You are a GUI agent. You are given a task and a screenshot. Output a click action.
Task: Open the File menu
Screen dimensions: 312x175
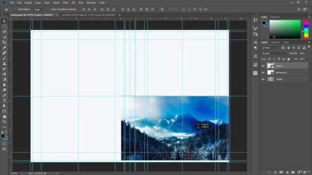tap(12, 2)
